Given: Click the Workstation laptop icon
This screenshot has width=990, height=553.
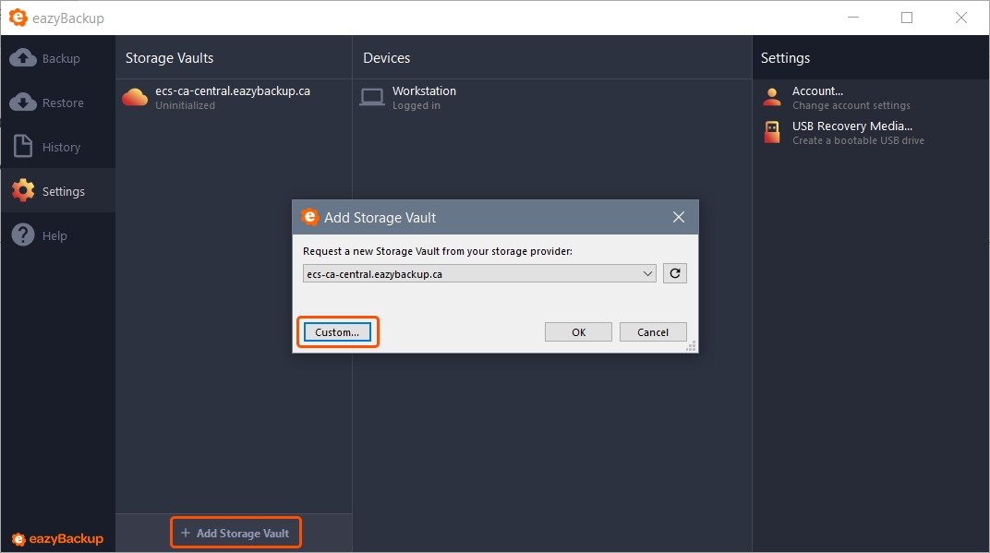Looking at the screenshot, I should point(372,97).
